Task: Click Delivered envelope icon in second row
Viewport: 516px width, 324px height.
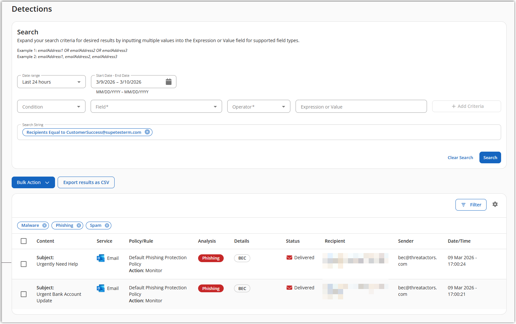Action: point(289,288)
